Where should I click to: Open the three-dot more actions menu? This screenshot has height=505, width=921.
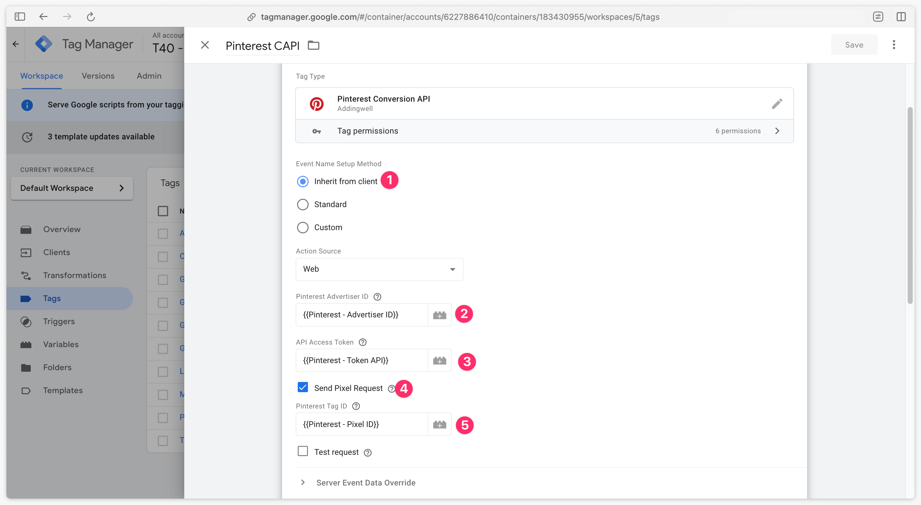click(x=894, y=45)
